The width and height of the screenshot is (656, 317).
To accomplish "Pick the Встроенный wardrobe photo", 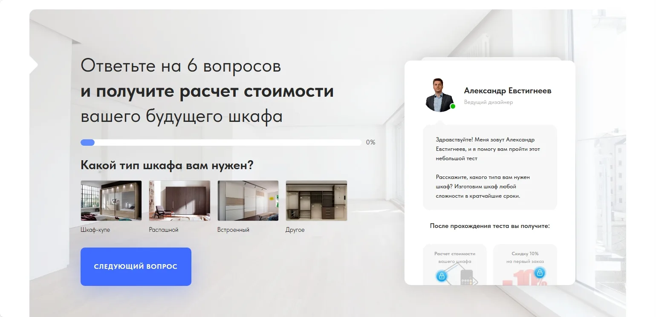I will [x=248, y=201].
